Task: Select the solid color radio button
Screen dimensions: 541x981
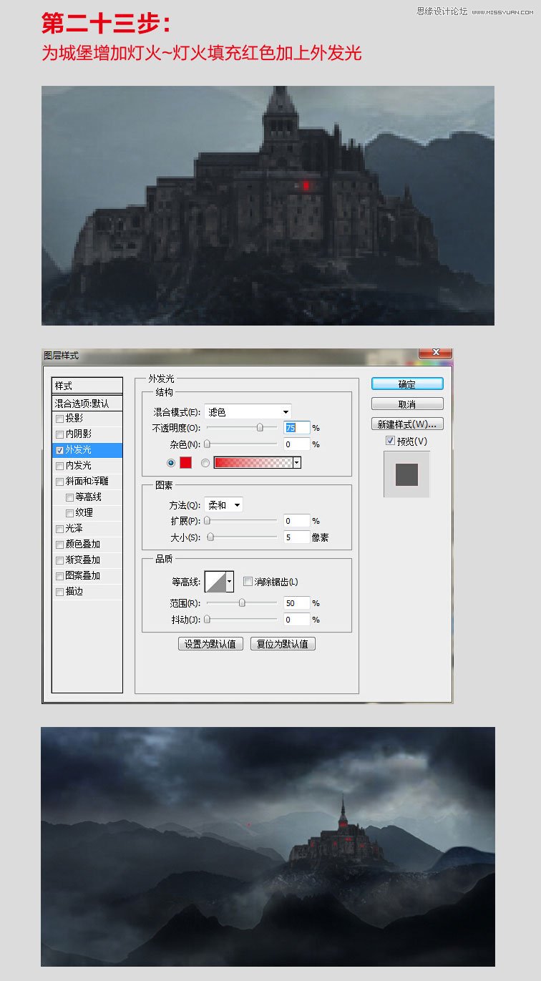Action: point(171,463)
